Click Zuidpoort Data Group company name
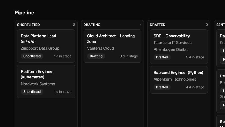The height and width of the screenshot is (127, 225). point(40,48)
